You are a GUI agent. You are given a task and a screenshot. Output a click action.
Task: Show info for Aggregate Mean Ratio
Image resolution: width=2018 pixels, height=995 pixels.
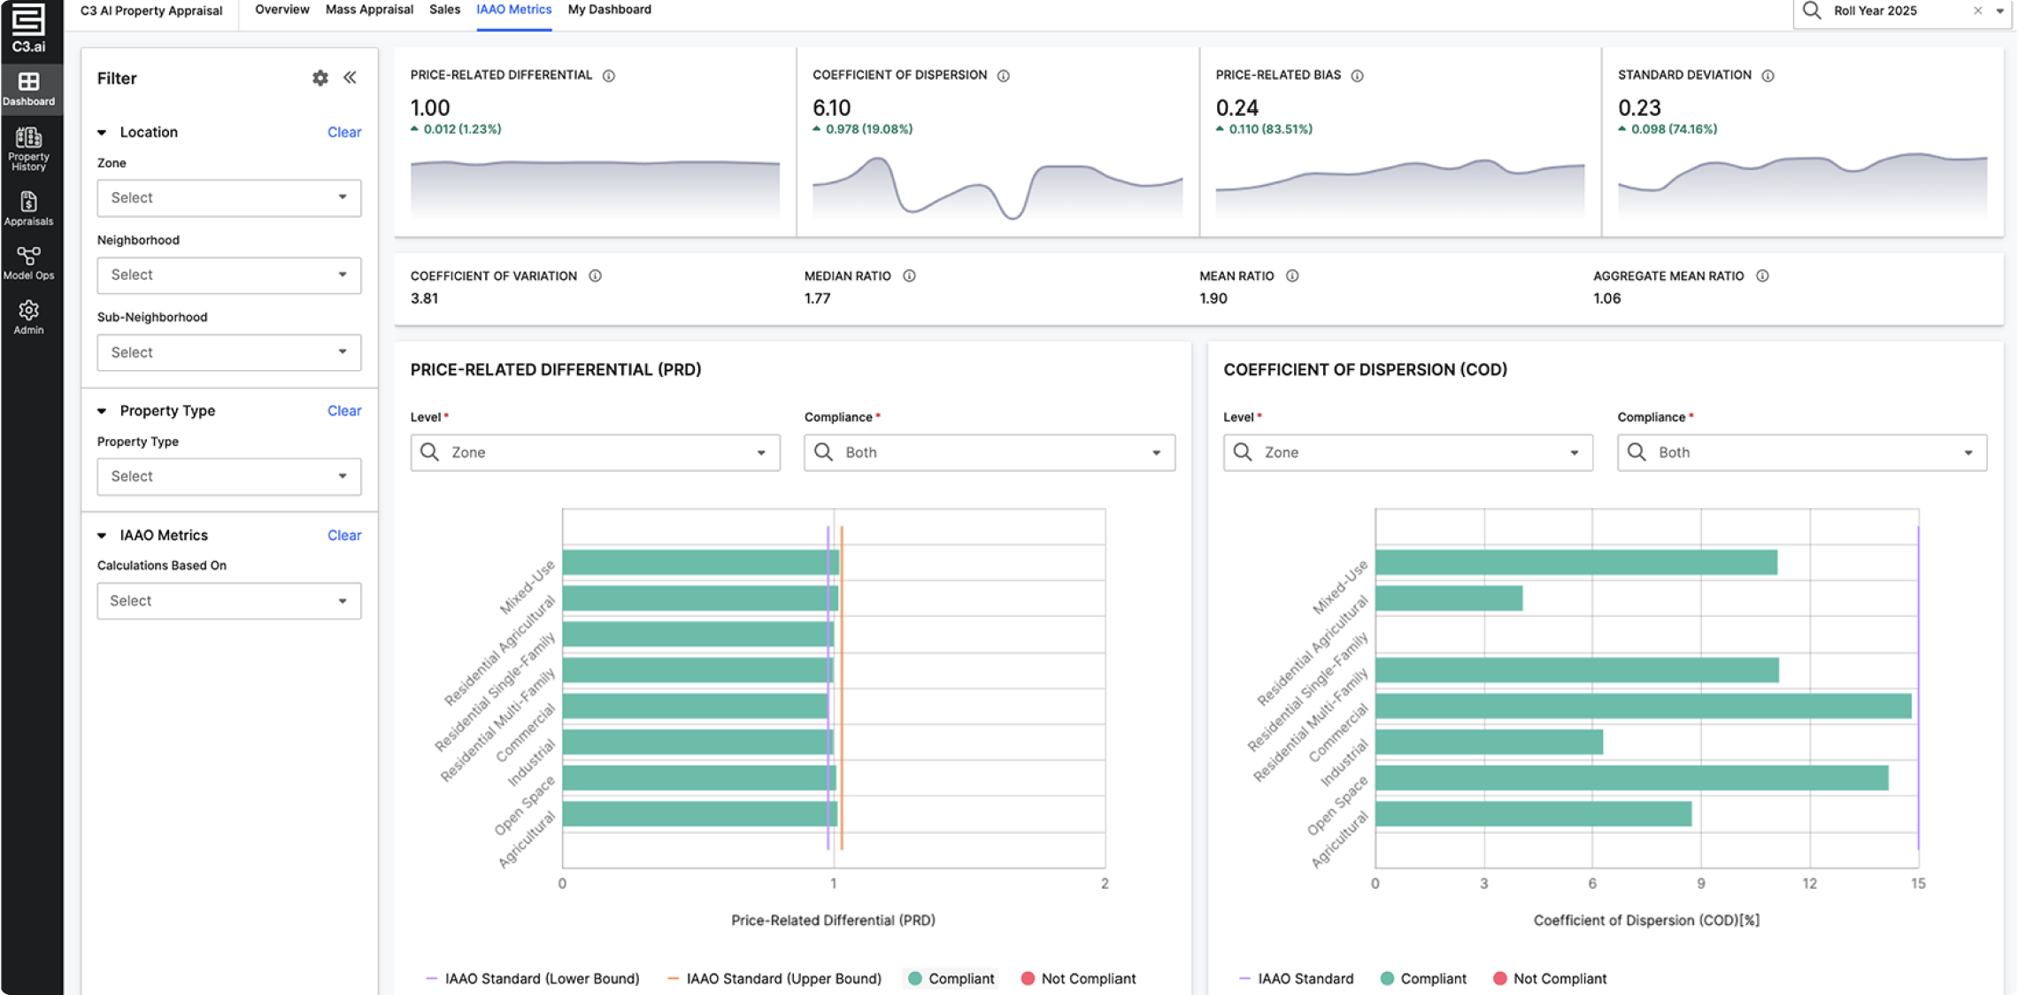pyautogui.click(x=1762, y=276)
